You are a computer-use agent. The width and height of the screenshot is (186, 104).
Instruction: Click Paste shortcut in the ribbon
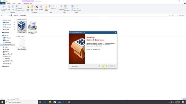coord(20,10)
